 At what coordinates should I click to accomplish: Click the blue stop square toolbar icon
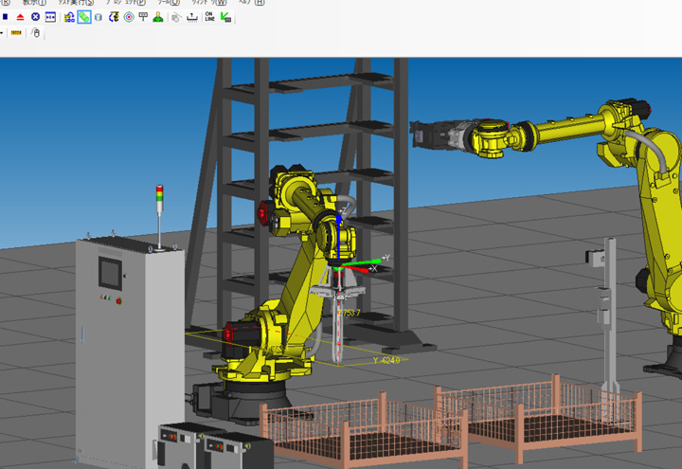coord(5,17)
